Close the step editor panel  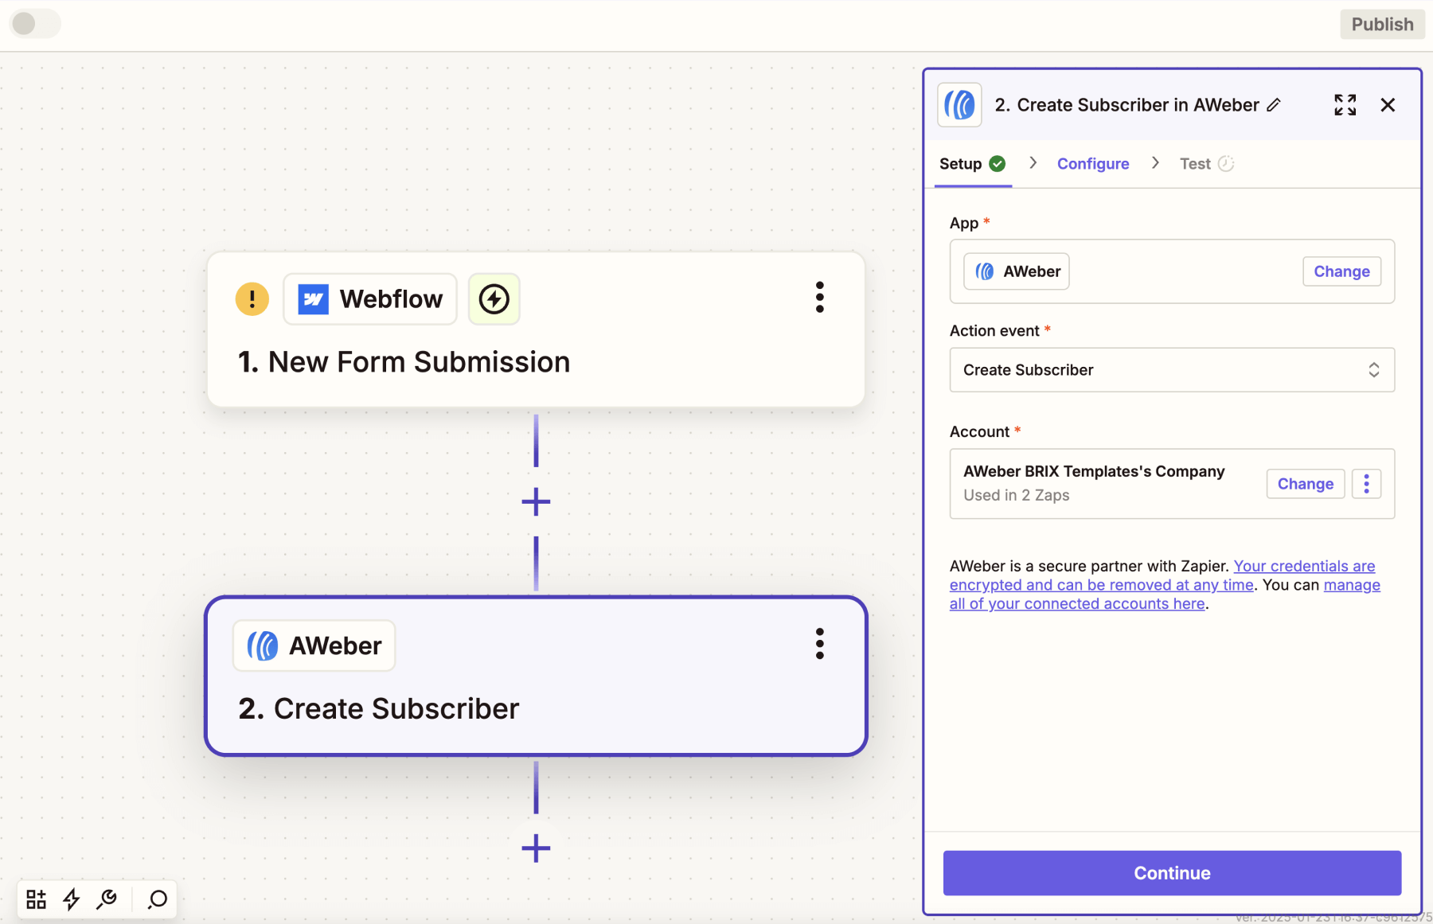[1388, 105]
